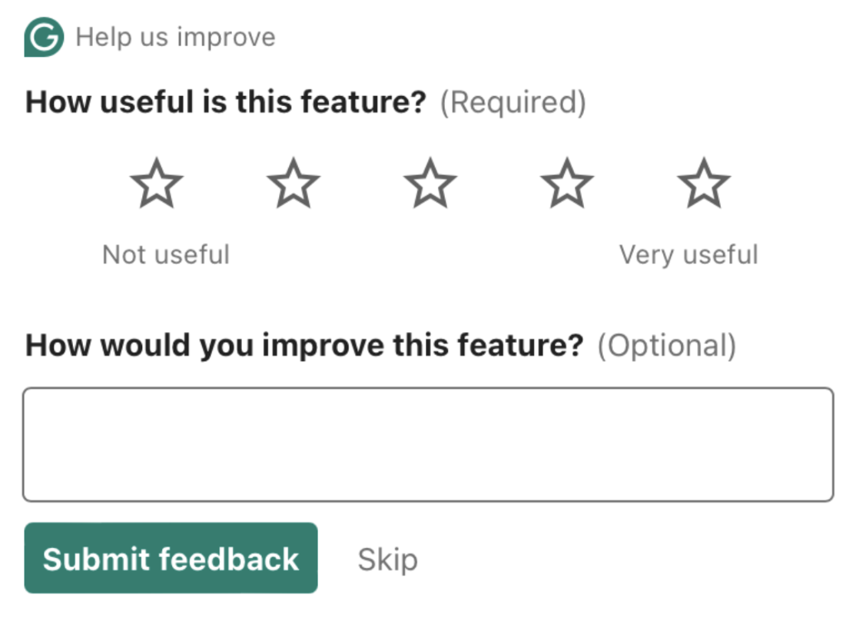856x618 pixels.
Task: Skip the feedback survey
Action: 387,560
